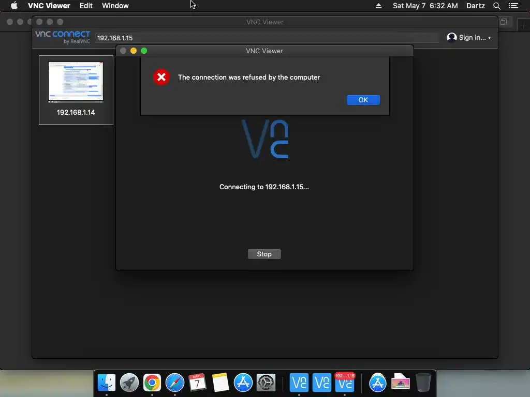Launch Safari from the Dock
Image resolution: width=530 pixels, height=397 pixels.
(x=175, y=383)
